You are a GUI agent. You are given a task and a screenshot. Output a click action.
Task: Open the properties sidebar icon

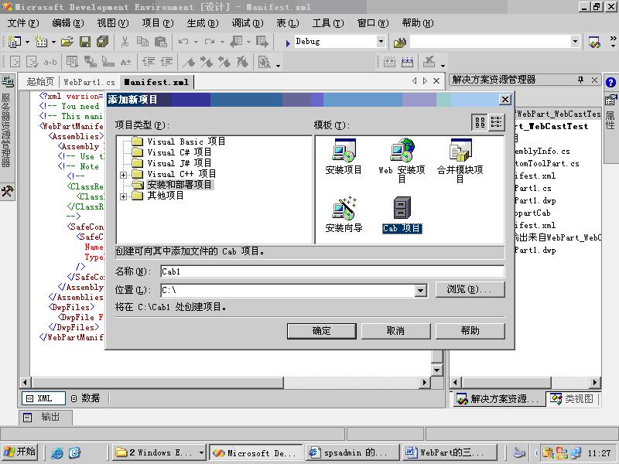click(610, 100)
